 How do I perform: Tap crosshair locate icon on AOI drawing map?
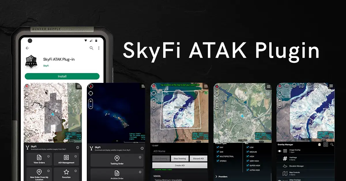coord(154,93)
